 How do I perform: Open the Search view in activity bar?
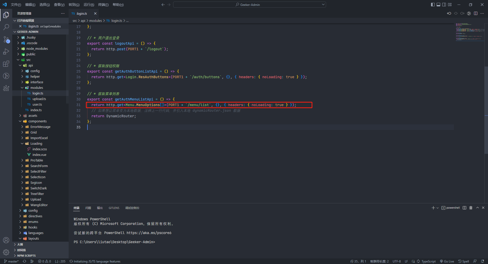pyautogui.click(x=6, y=27)
